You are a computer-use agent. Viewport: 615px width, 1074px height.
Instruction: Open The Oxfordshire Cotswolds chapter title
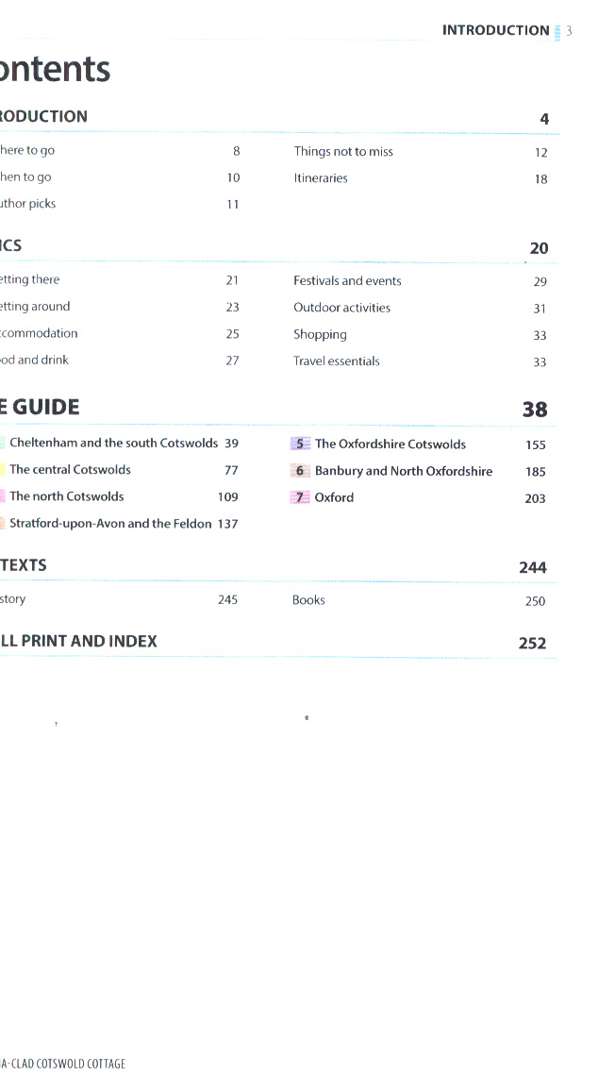click(x=391, y=445)
